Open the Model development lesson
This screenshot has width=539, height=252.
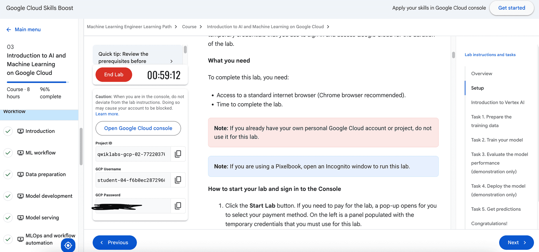(49, 196)
